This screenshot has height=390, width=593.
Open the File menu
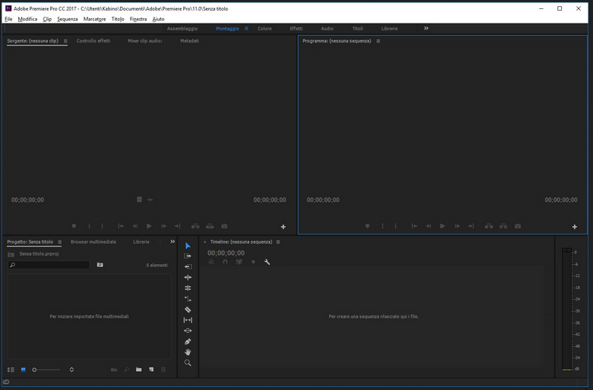pos(8,19)
